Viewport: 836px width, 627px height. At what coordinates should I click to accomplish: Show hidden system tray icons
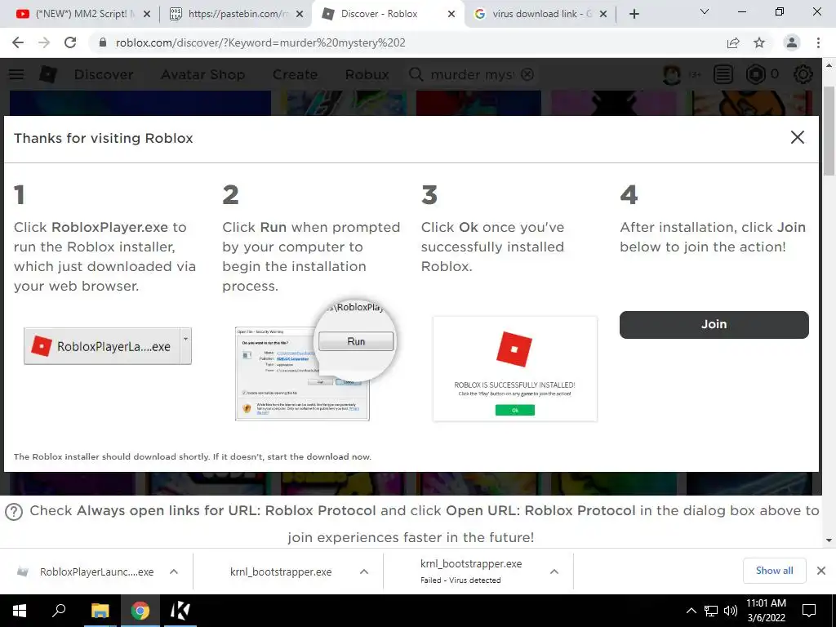[x=691, y=611]
